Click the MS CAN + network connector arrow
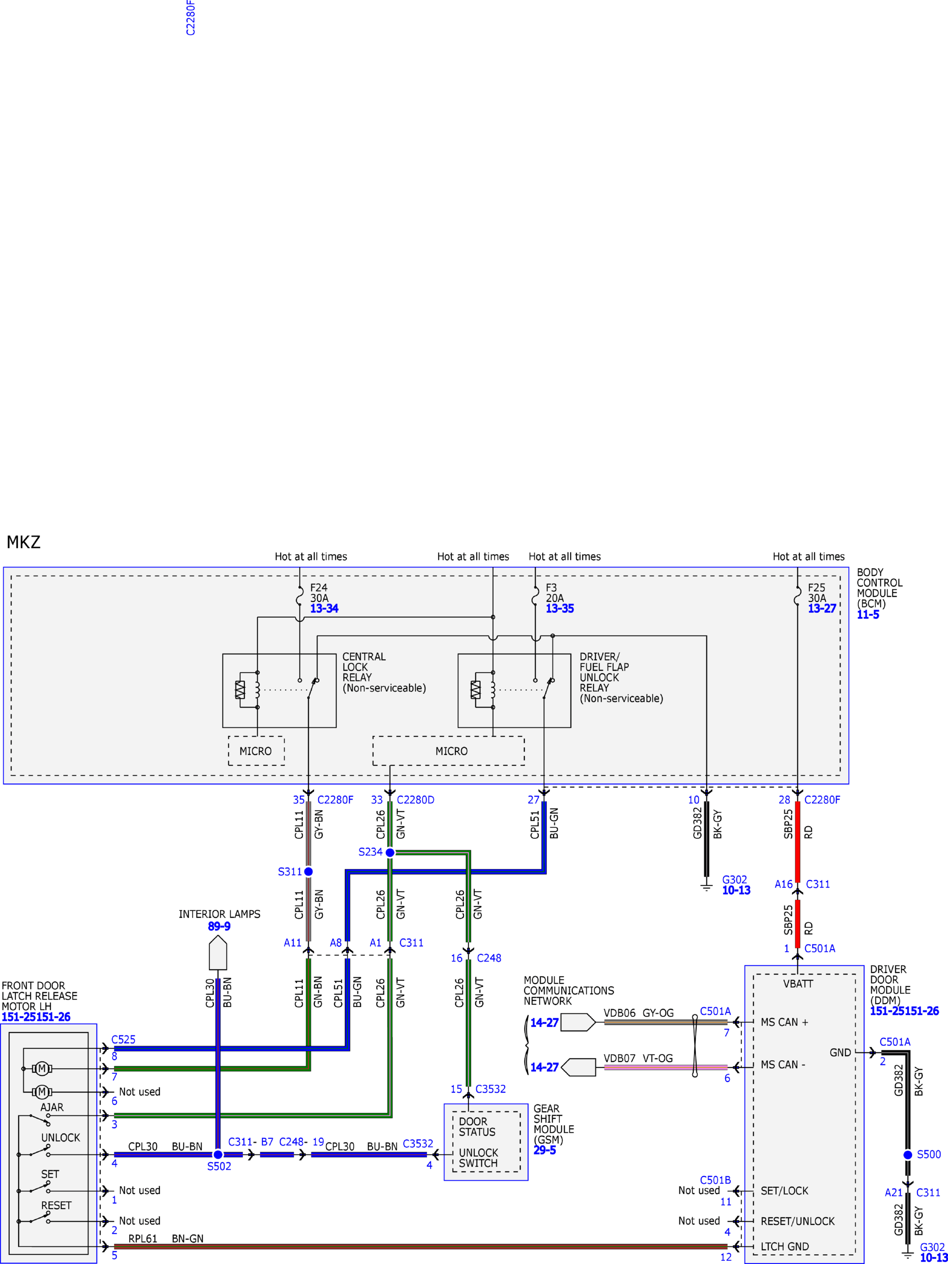 578,1022
